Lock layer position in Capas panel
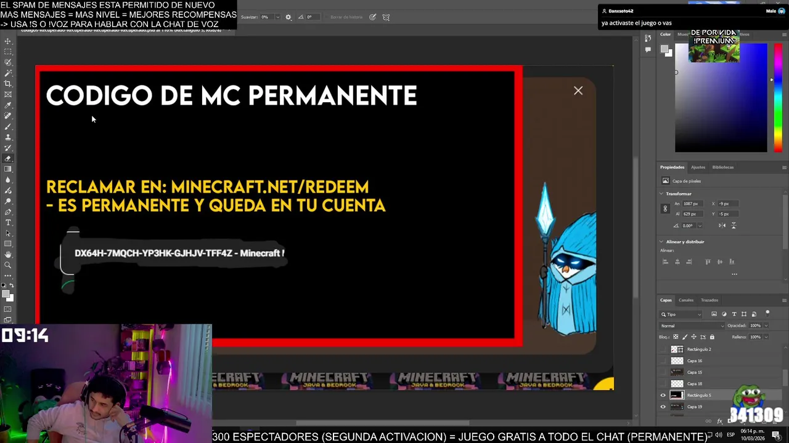 tap(694, 337)
